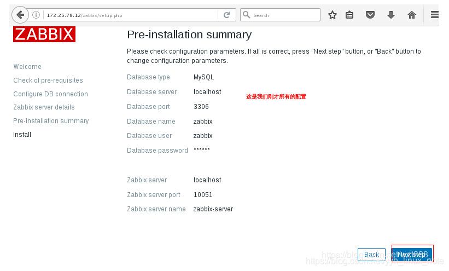Image resolution: width=449 pixels, height=271 pixels.
Task: Select Check of pre-requisites step
Action: coord(48,80)
